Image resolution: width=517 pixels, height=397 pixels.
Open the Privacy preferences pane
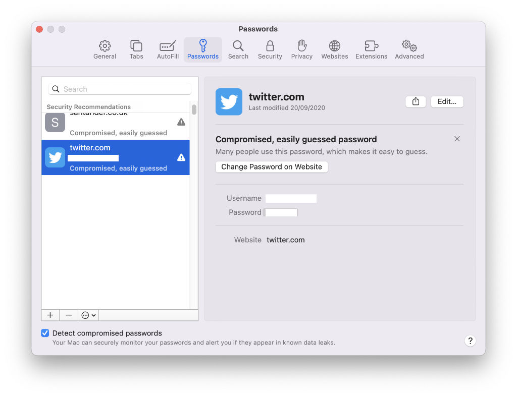(x=302, y=50)
